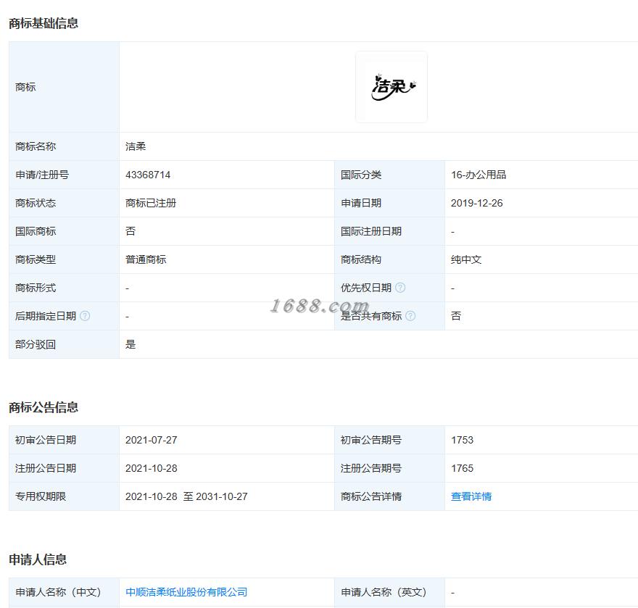
Task: Click the 商标状态 label cell
Action: point(64,203)
